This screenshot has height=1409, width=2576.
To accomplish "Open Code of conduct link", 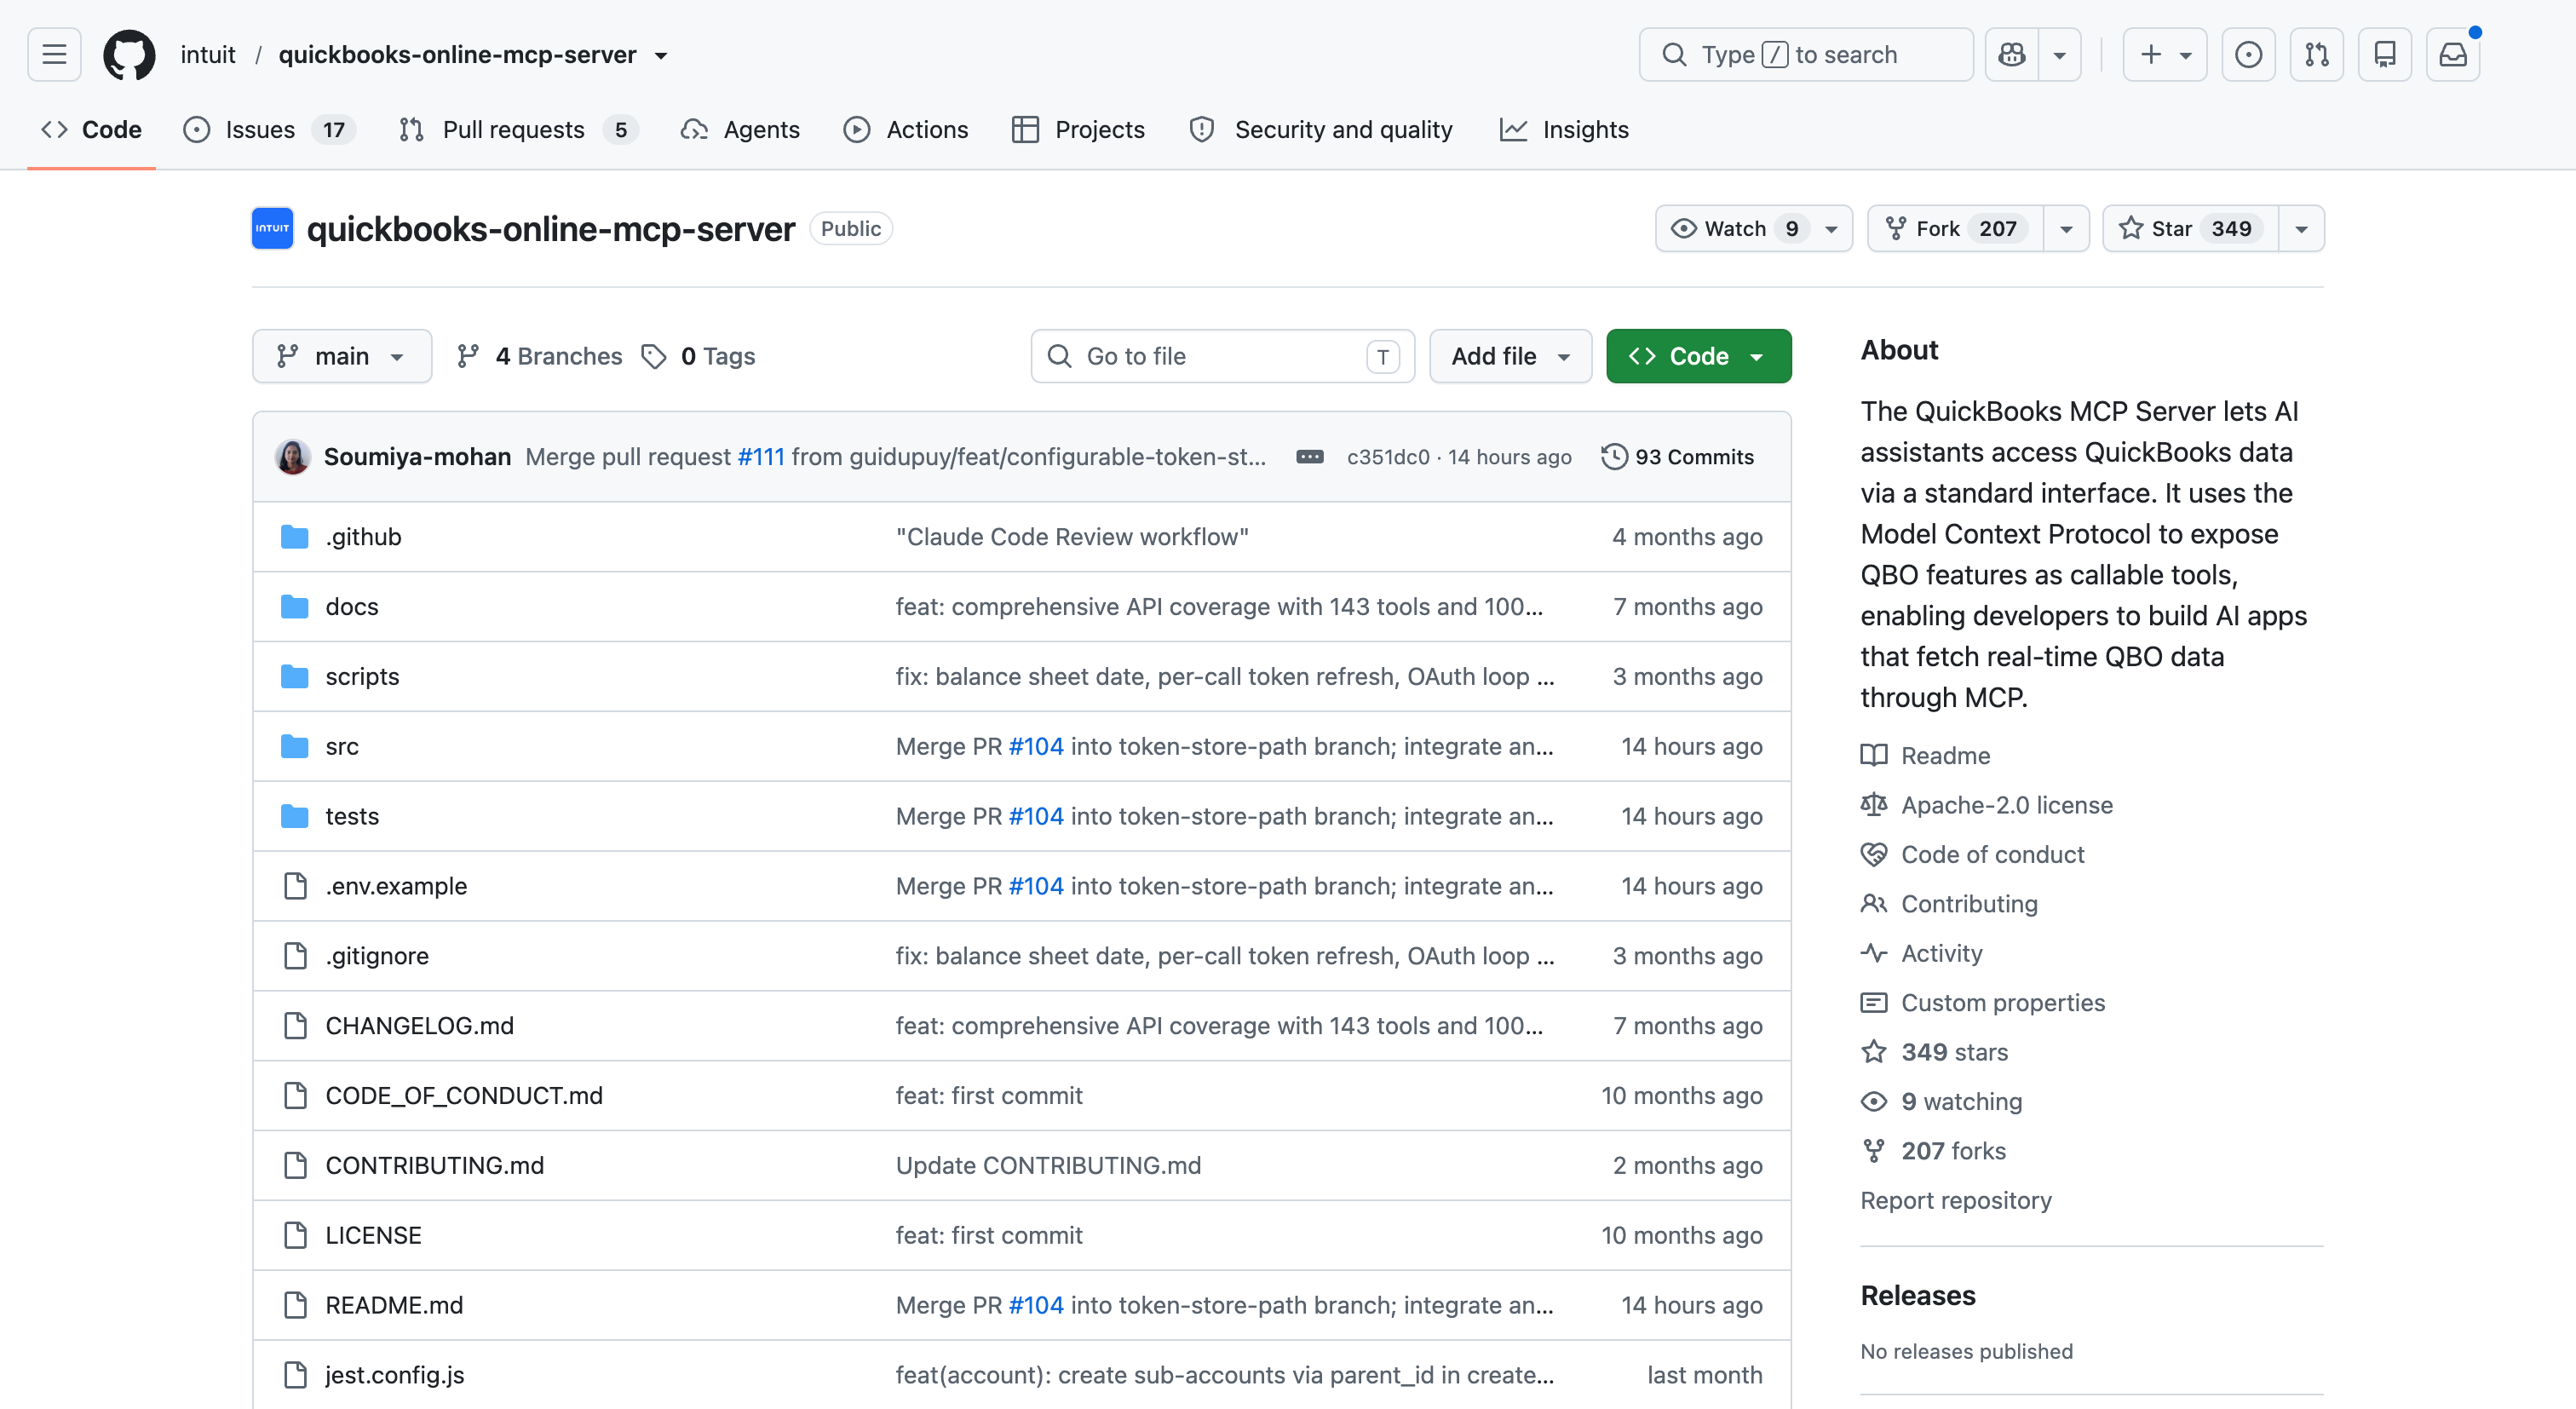I will point(1972,855).
